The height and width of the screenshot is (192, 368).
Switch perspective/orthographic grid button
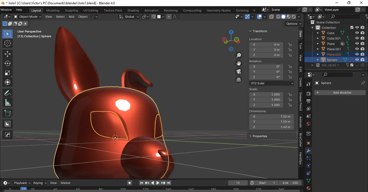pos(239,80)
